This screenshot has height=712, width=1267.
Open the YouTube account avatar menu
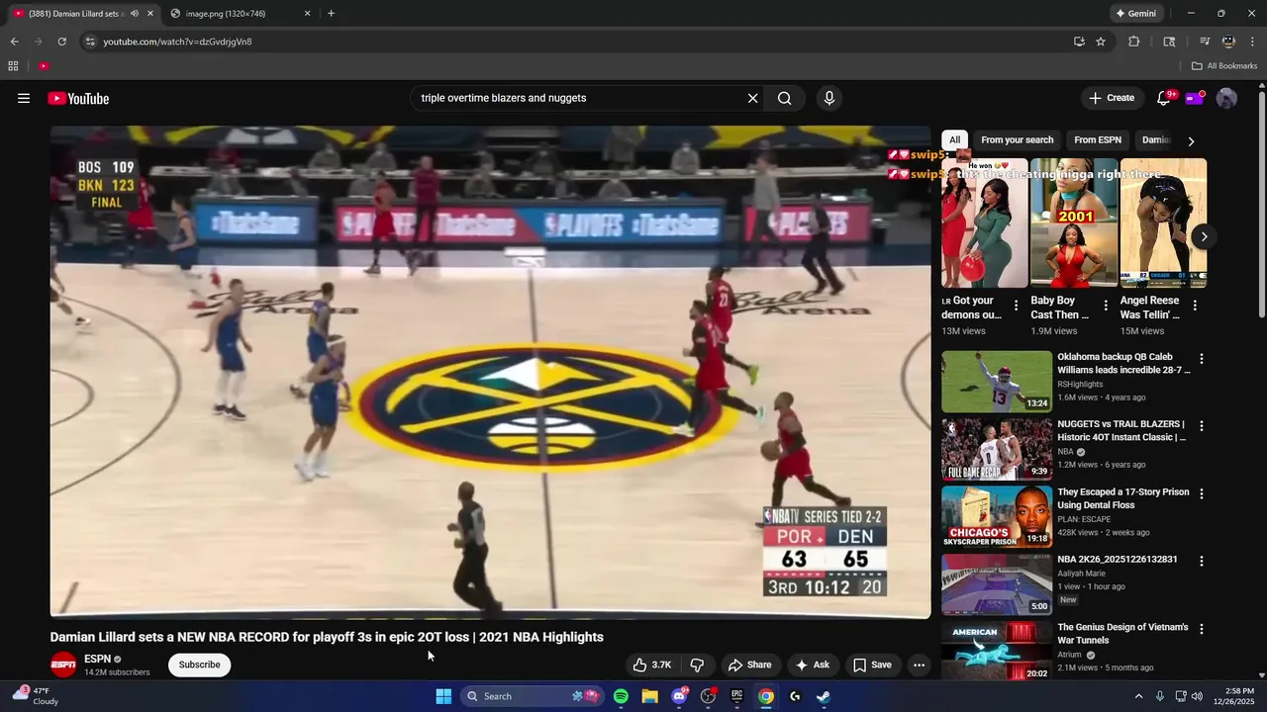(1226, 98)
